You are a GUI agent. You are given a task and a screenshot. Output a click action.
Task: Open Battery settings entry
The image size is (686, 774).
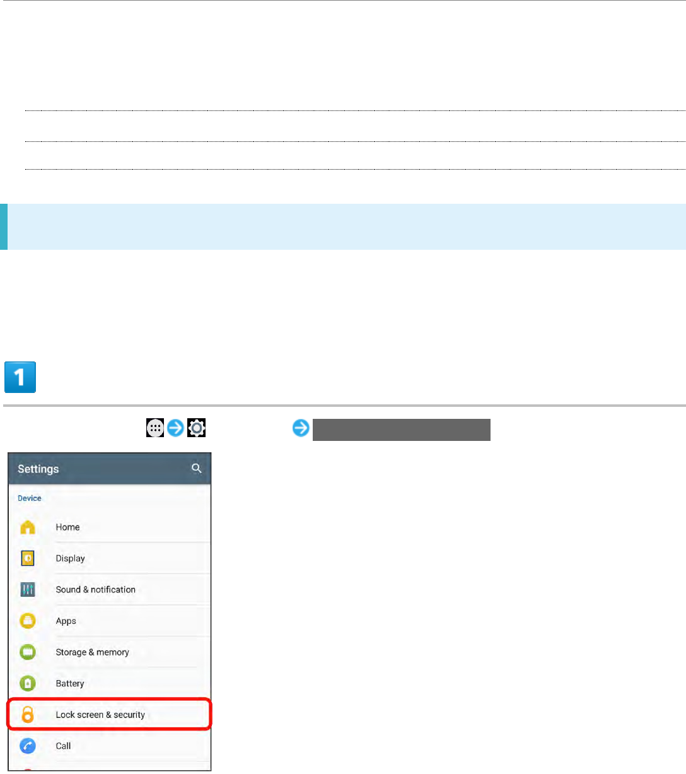pos(110,683)
